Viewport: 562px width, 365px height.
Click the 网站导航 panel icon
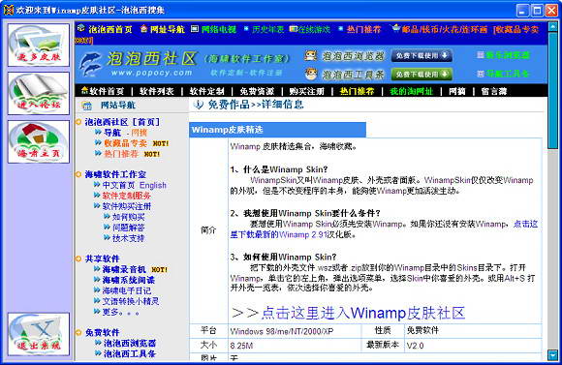point(86,106)
